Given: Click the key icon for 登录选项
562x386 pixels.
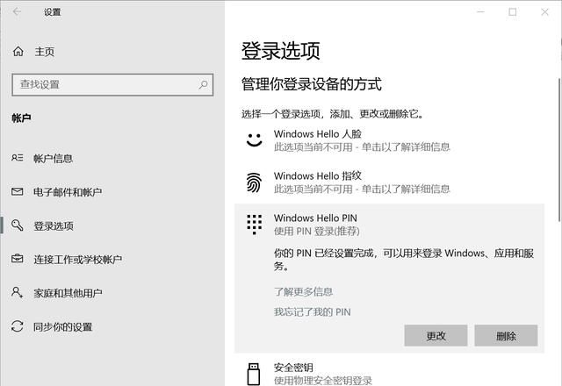Looking at the screenshot, I should [x=18, y=225].
